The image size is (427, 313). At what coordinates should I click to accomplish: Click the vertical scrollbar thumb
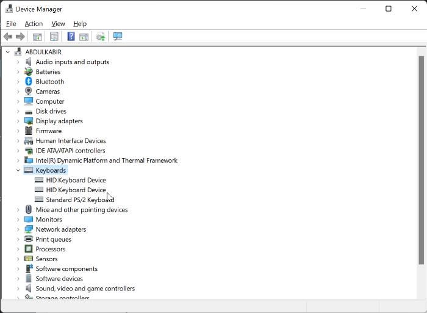(422, 160)
